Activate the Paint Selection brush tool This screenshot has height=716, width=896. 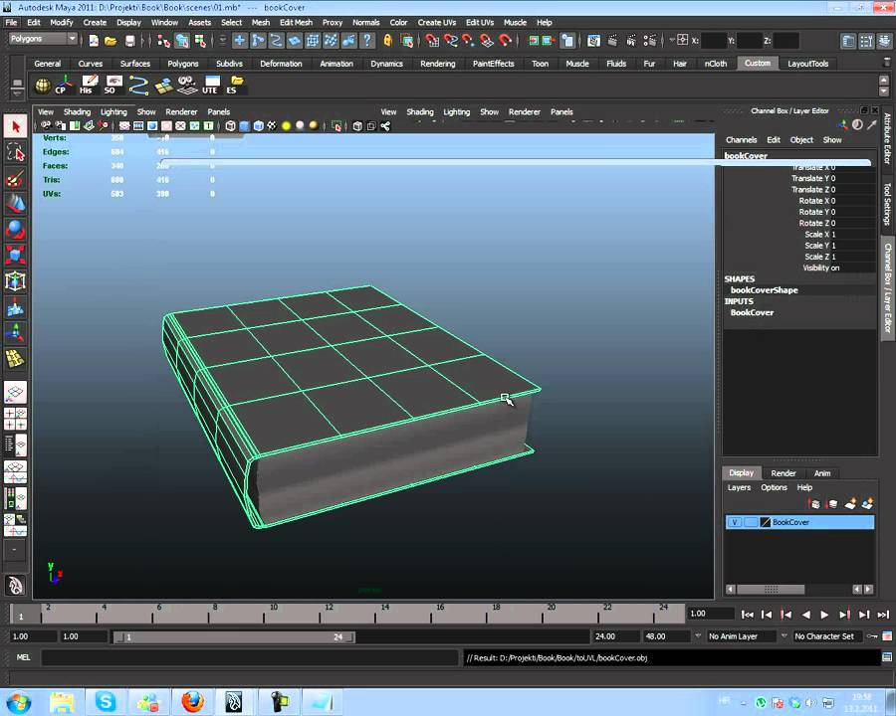pyautogui.click(x=15, y=179)
